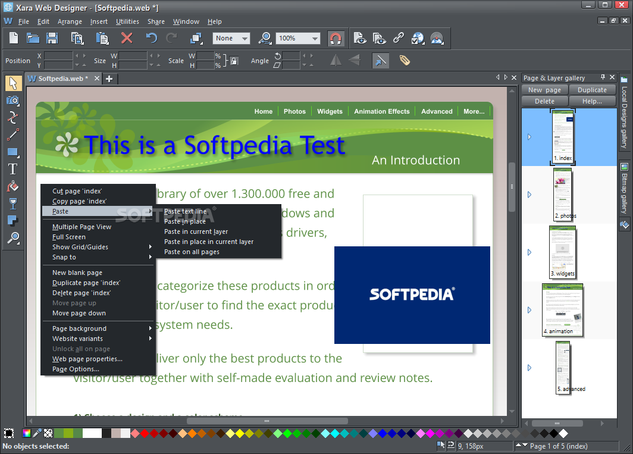633x454 pixels.
Task: Click the New document icon
Action: [14, 38]
